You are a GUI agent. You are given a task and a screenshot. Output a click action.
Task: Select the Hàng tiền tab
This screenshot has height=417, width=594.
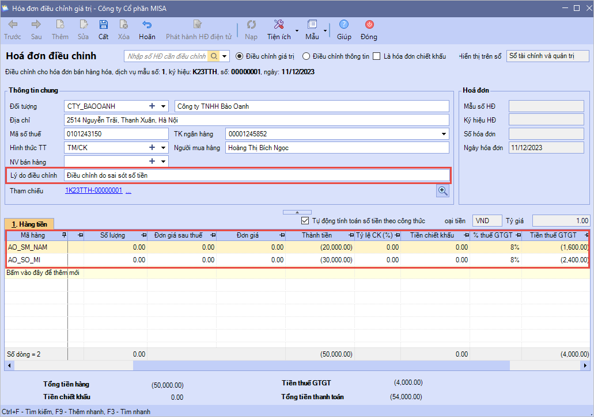pos(29,224)
